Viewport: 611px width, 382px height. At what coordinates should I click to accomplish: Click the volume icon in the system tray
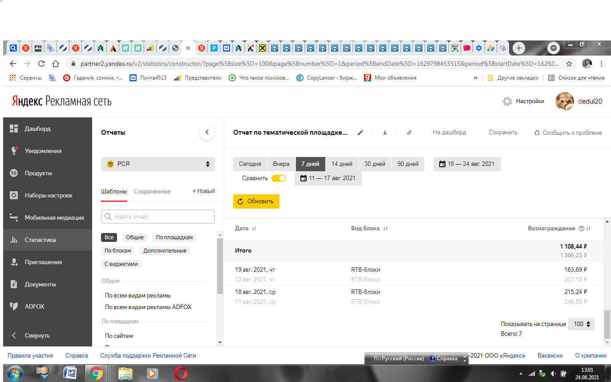553,374
